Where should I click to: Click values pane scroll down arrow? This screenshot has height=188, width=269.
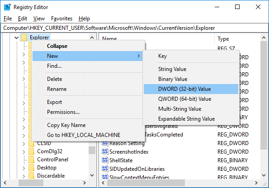(x=264, y=175)
